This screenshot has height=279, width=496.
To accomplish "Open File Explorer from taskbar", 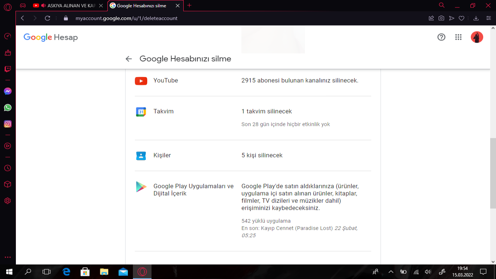I will point(104,272).
